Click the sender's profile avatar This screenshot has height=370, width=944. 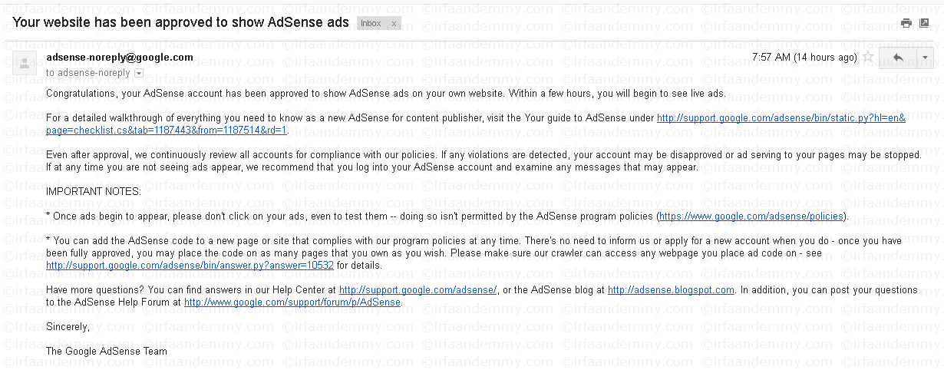pos(25,63)
